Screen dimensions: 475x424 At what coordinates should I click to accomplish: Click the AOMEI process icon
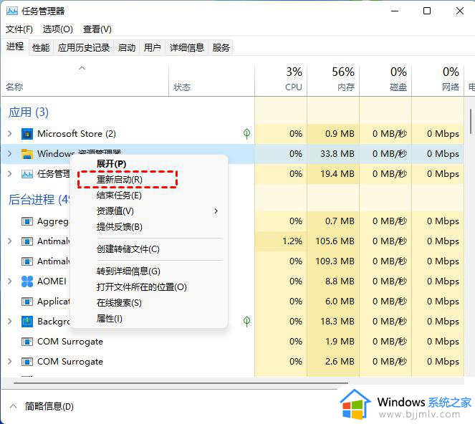pyautogui.click(x=27, y=281)
